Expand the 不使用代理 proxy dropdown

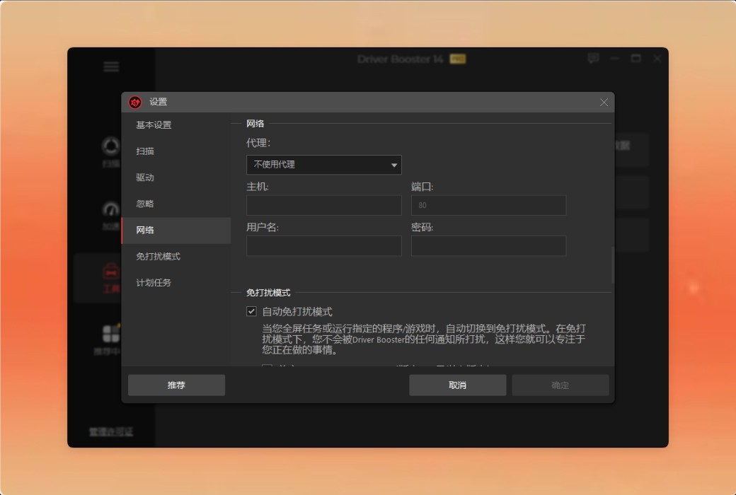point(324,165)
